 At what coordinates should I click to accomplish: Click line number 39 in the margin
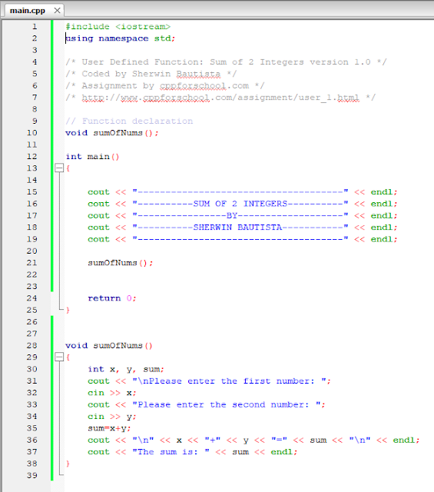point(32,475)
